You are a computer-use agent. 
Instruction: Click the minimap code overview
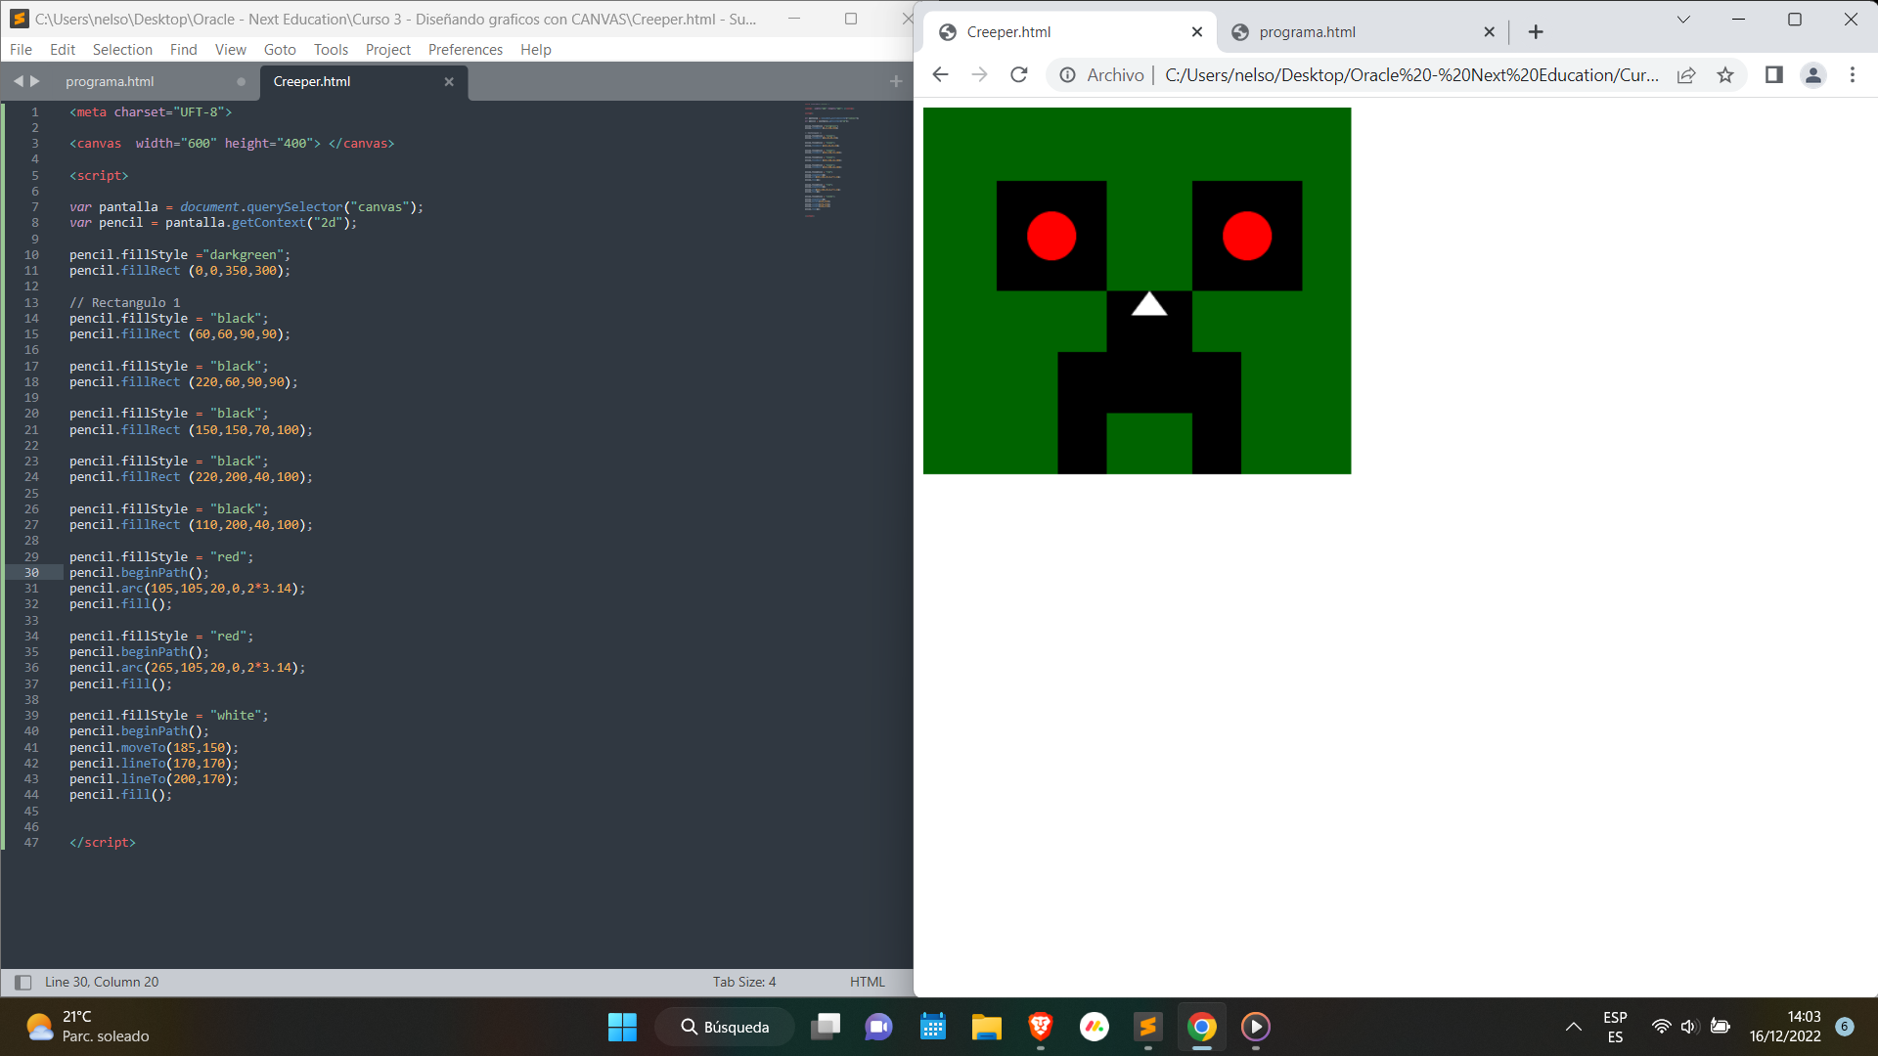tap(830, 158)
